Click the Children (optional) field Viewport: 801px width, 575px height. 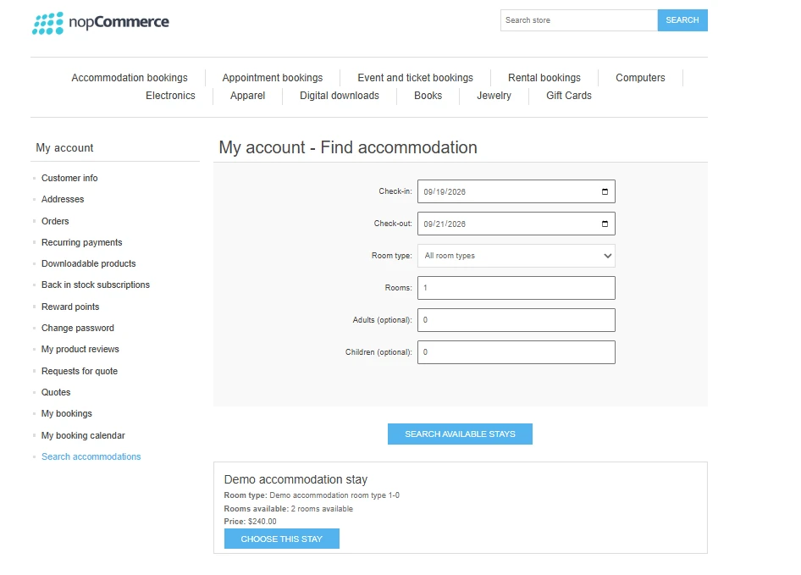[516, 352]
